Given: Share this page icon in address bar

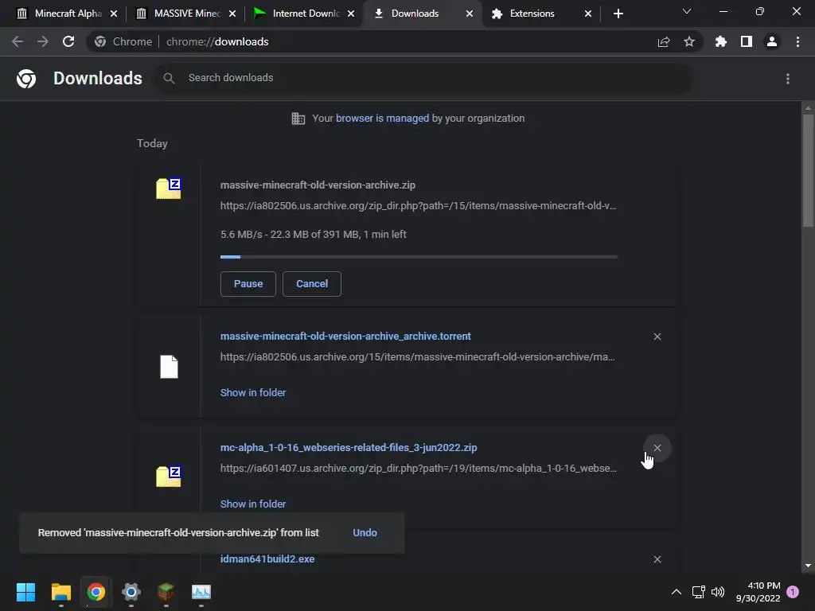Looking at the screenshot, I should (x=664, y=41).
